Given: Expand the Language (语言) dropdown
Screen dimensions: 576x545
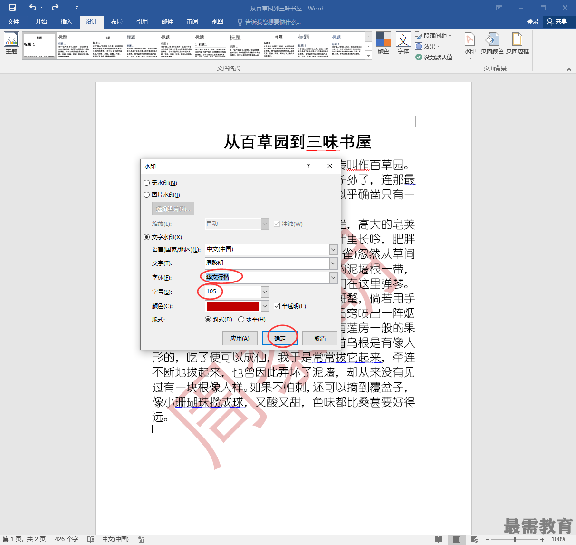Looking at the screenshot, I should tap(333, 249).
